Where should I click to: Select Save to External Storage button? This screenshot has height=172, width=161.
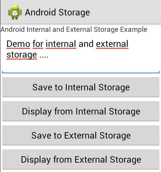pos(81,135)
